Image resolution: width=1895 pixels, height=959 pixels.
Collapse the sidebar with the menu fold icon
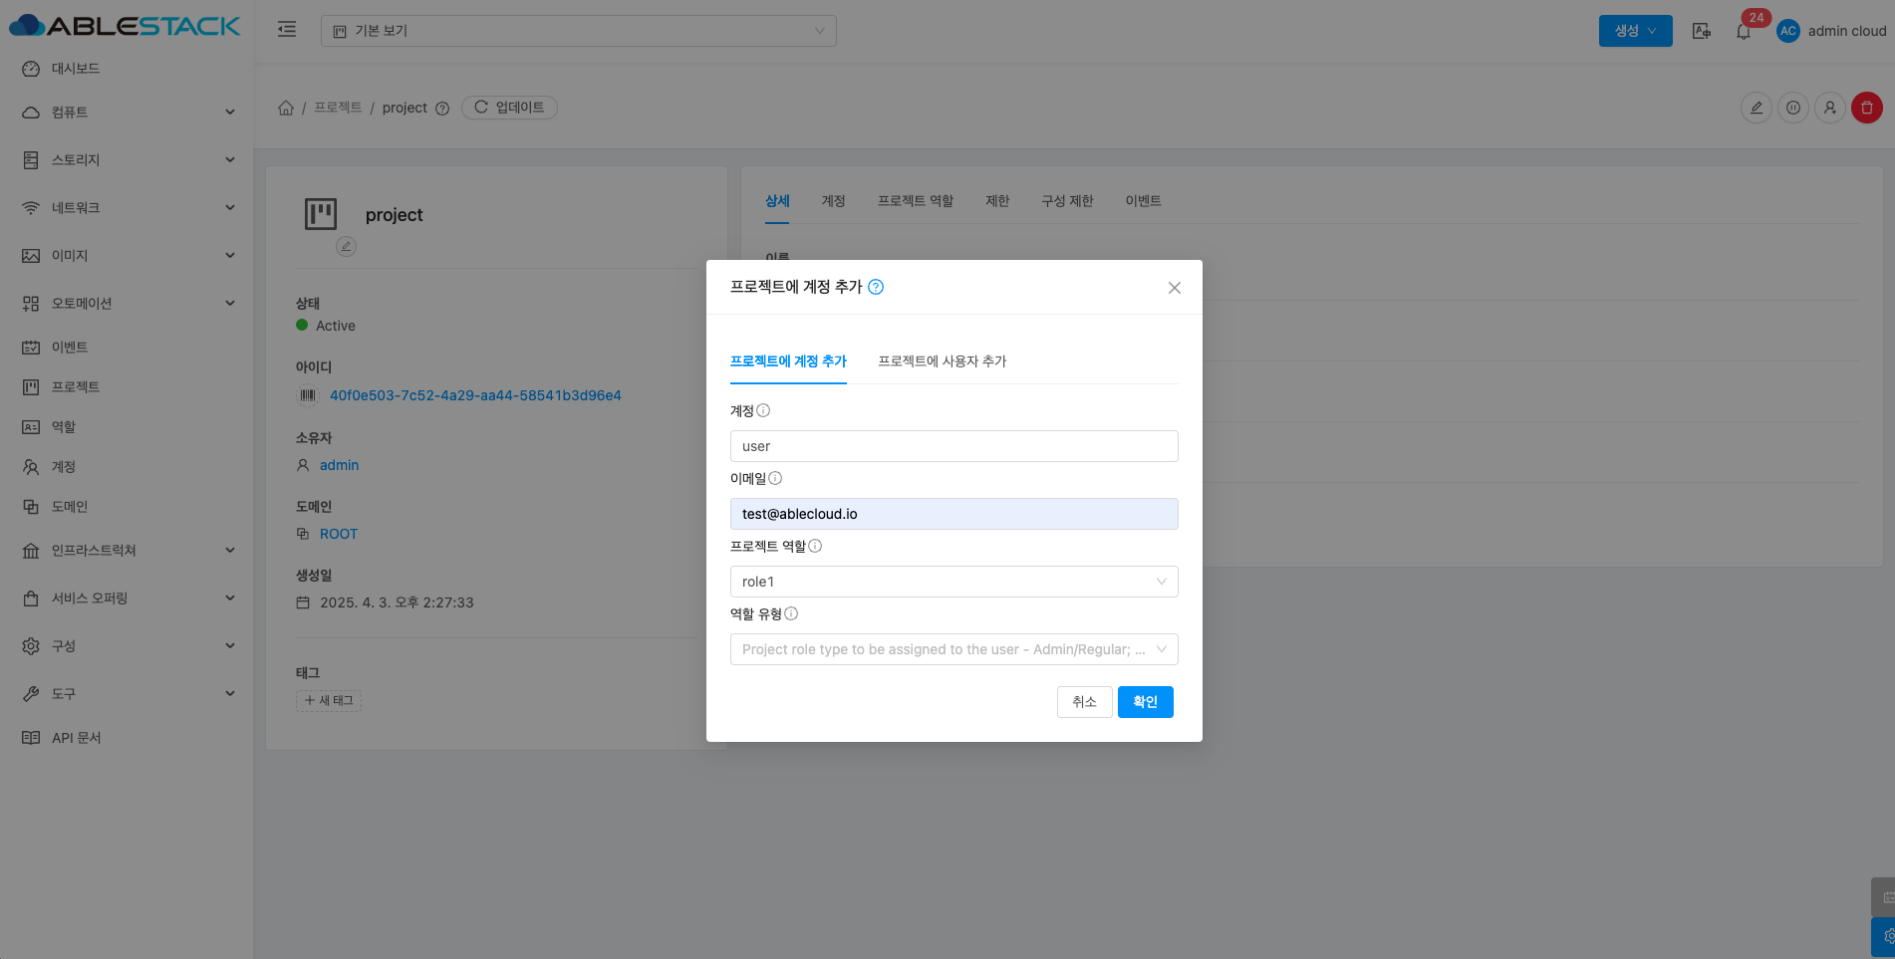[287, 30]
